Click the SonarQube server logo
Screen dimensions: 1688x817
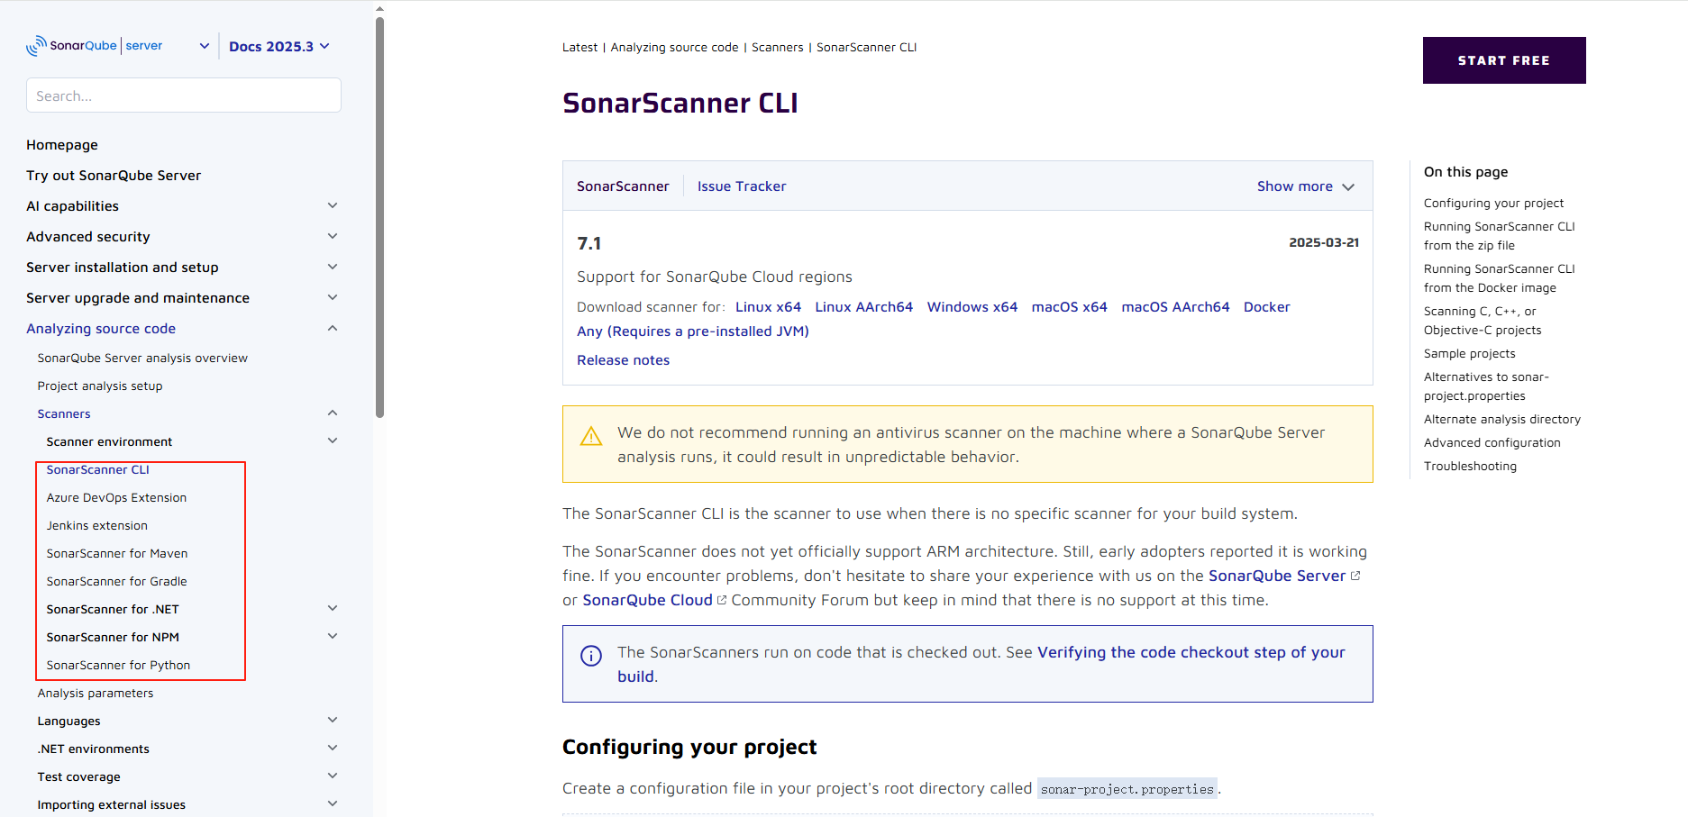point(95,46)
